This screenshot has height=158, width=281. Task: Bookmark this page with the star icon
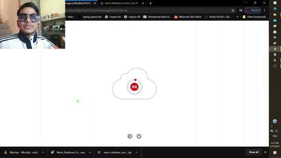click(x=233, y=11)
